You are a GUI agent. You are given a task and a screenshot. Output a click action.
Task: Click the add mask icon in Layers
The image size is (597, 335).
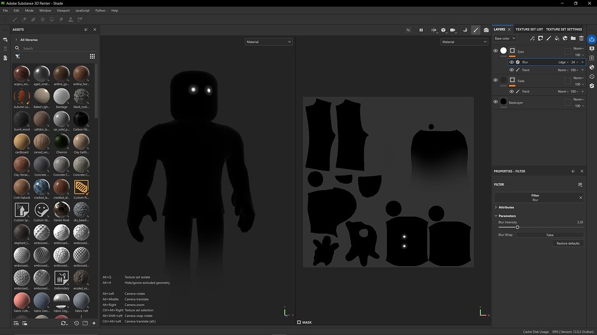tap(540, 39)
